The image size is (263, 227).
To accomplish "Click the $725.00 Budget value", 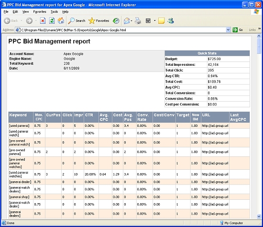I will (214, 59).
